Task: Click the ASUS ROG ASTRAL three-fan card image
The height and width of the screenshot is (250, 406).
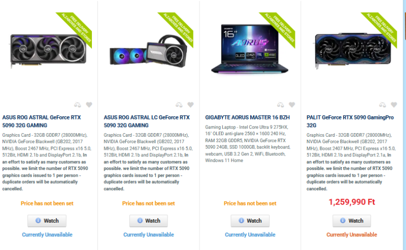Action: (x=48, y=51)
